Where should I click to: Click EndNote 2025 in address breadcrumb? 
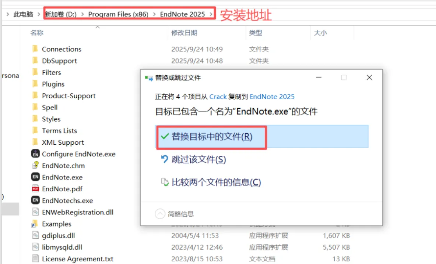tap(182, 14)
